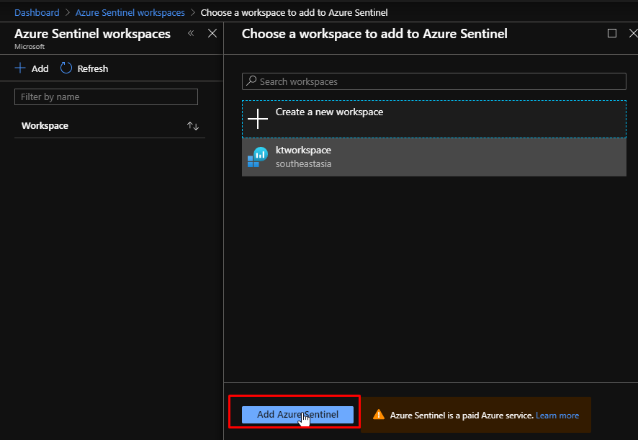Collapse the Azure Sentinel workspaces panel
The width and height of the screenshot is (638, 440).
click(191, 33)
